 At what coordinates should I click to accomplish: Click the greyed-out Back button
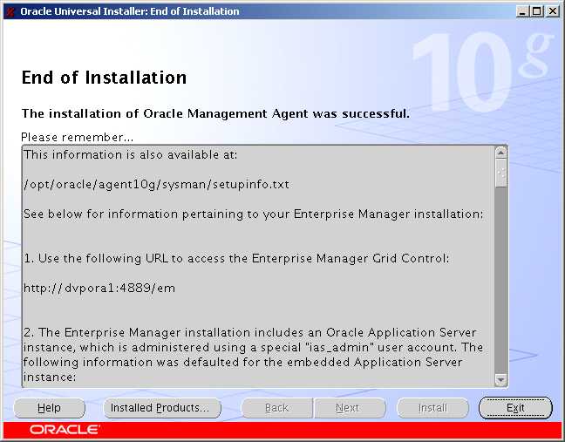(276, 408)
